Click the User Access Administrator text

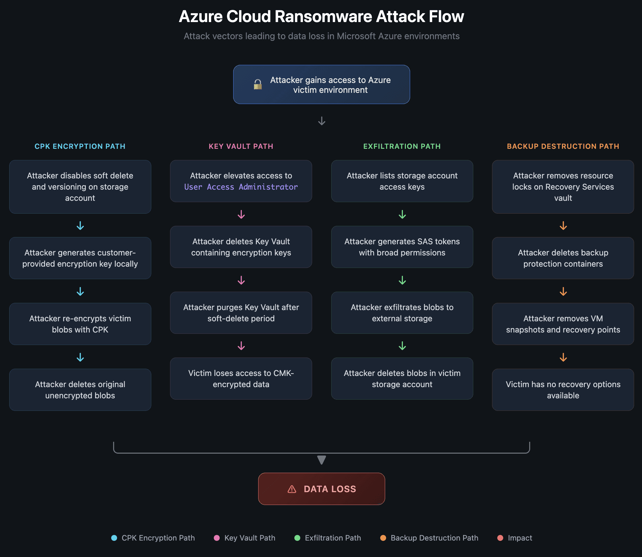click(241, 187)
